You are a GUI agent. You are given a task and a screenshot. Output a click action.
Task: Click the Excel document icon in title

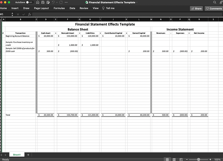pos(87,2)
